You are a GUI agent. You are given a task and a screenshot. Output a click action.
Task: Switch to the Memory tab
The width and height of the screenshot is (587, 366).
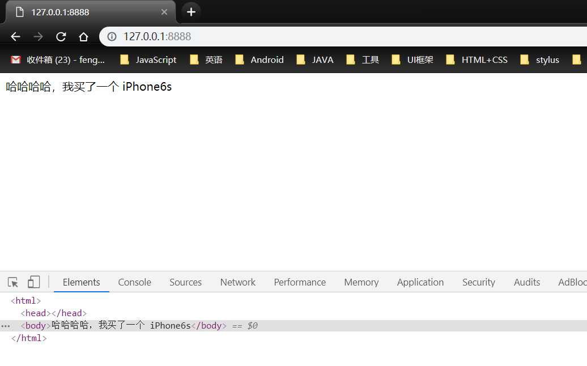361,282
